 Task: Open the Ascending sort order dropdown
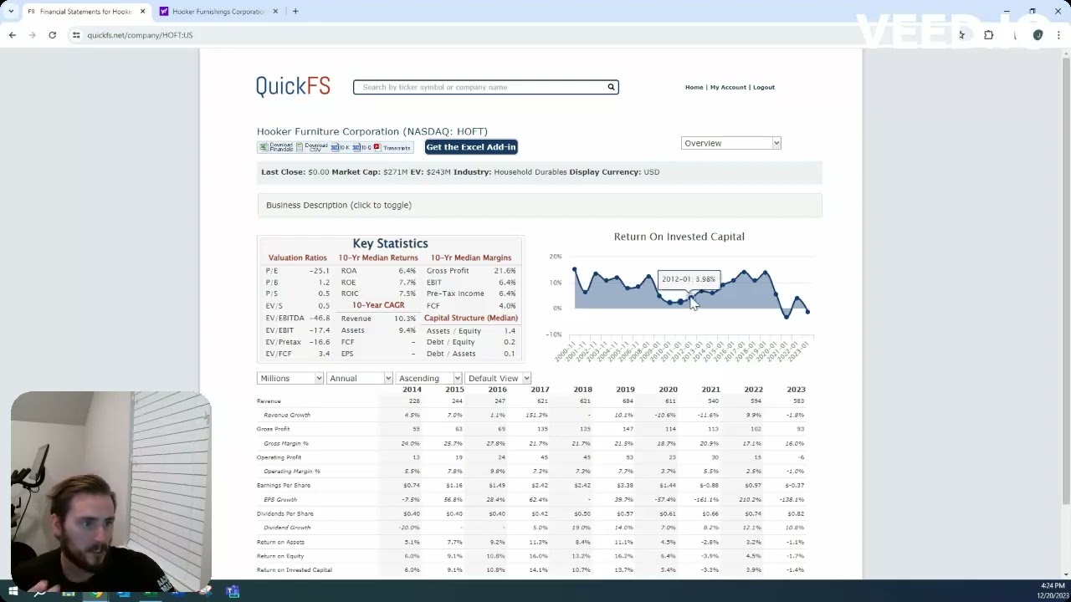428,378
